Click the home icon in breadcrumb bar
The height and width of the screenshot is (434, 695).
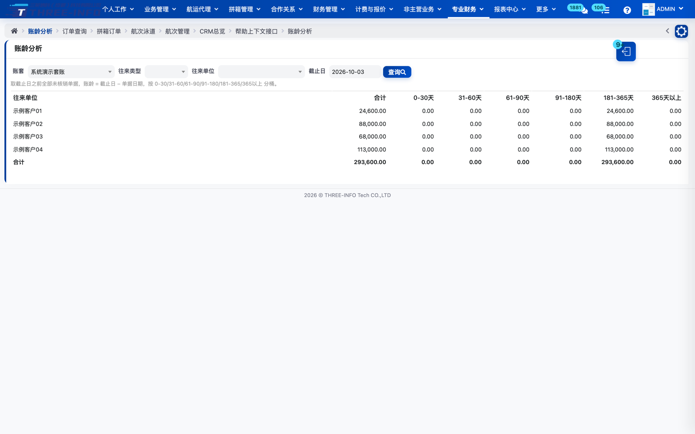14,31
